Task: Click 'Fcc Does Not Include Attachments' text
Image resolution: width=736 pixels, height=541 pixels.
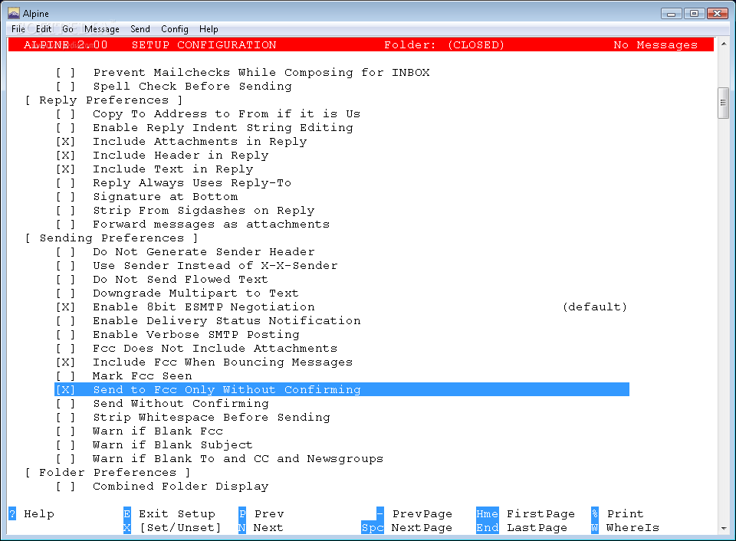Action: click(x=215, y=349)
